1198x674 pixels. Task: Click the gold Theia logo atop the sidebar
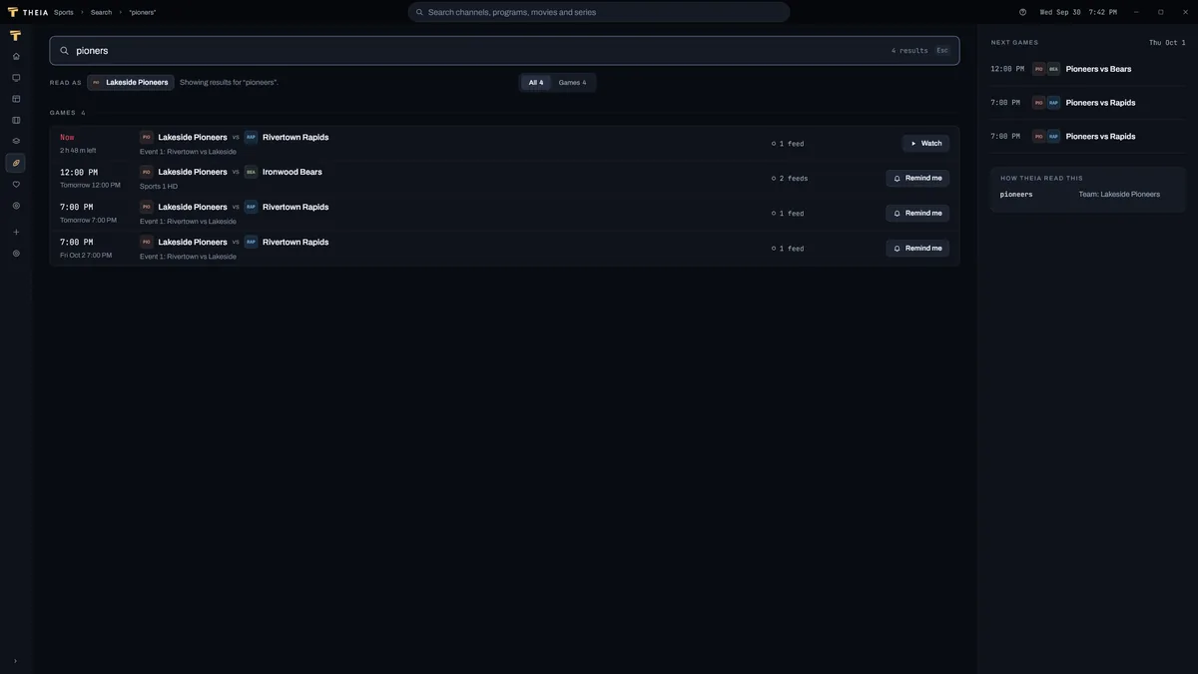tap(16, 36)
